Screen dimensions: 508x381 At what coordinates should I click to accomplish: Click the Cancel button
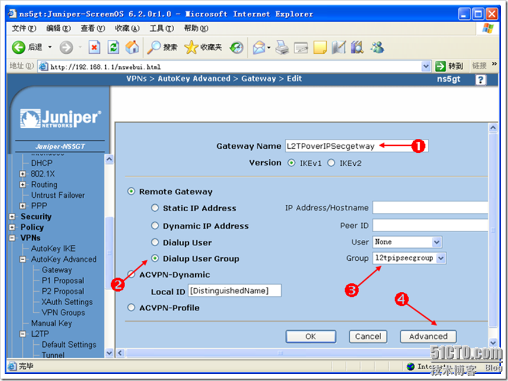pyautogui.click(x=368, y=337)
